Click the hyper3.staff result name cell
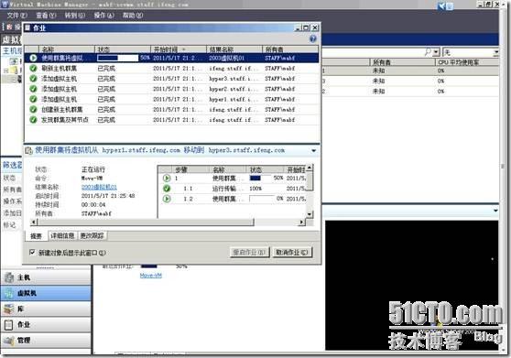Screen dimensions: 511x358 point(234,79)
